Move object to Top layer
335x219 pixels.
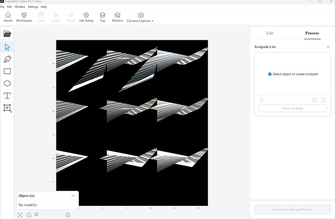[x=102, y=17]
